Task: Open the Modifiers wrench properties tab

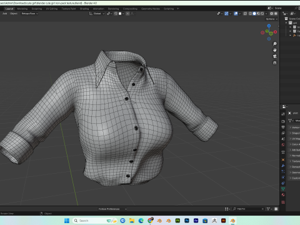Action: (x=283, y=166)
